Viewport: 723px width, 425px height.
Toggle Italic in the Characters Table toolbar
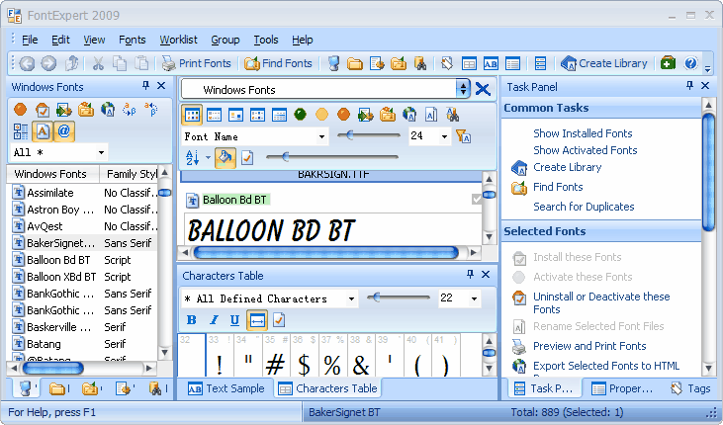(213, 319)
